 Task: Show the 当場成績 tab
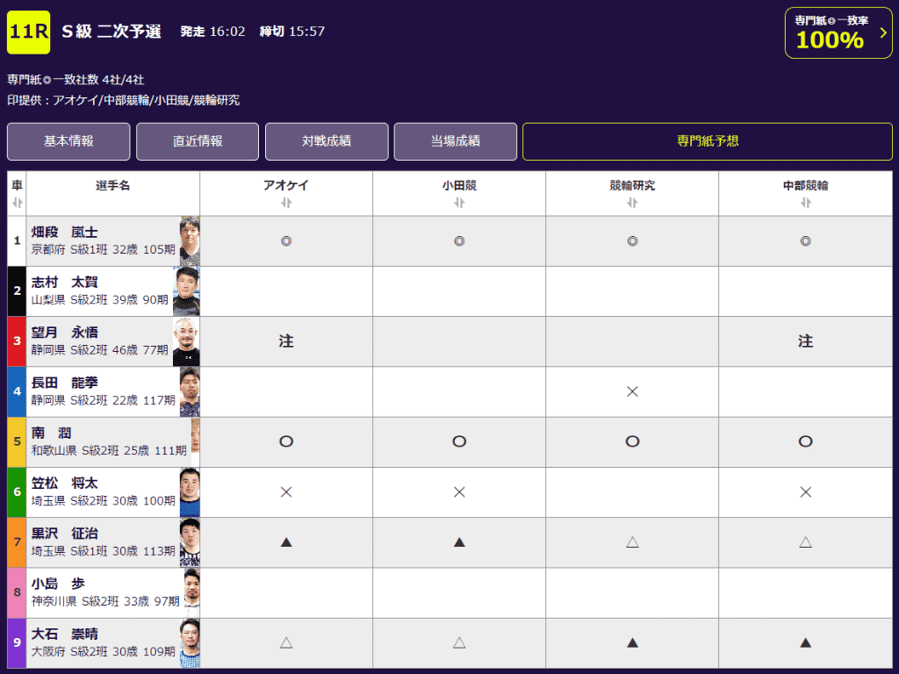[456, 141]
